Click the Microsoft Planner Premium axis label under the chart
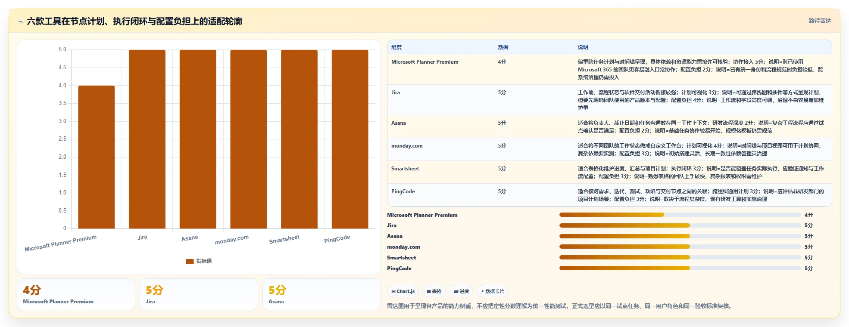Viewport: 849px width, 327px height. coord(61,243)
